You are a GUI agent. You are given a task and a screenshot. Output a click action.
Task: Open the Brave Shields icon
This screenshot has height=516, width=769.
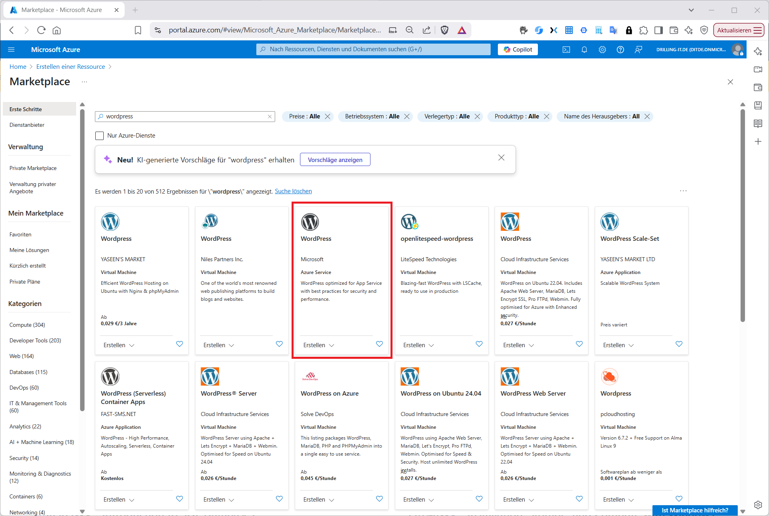point(445,30)
